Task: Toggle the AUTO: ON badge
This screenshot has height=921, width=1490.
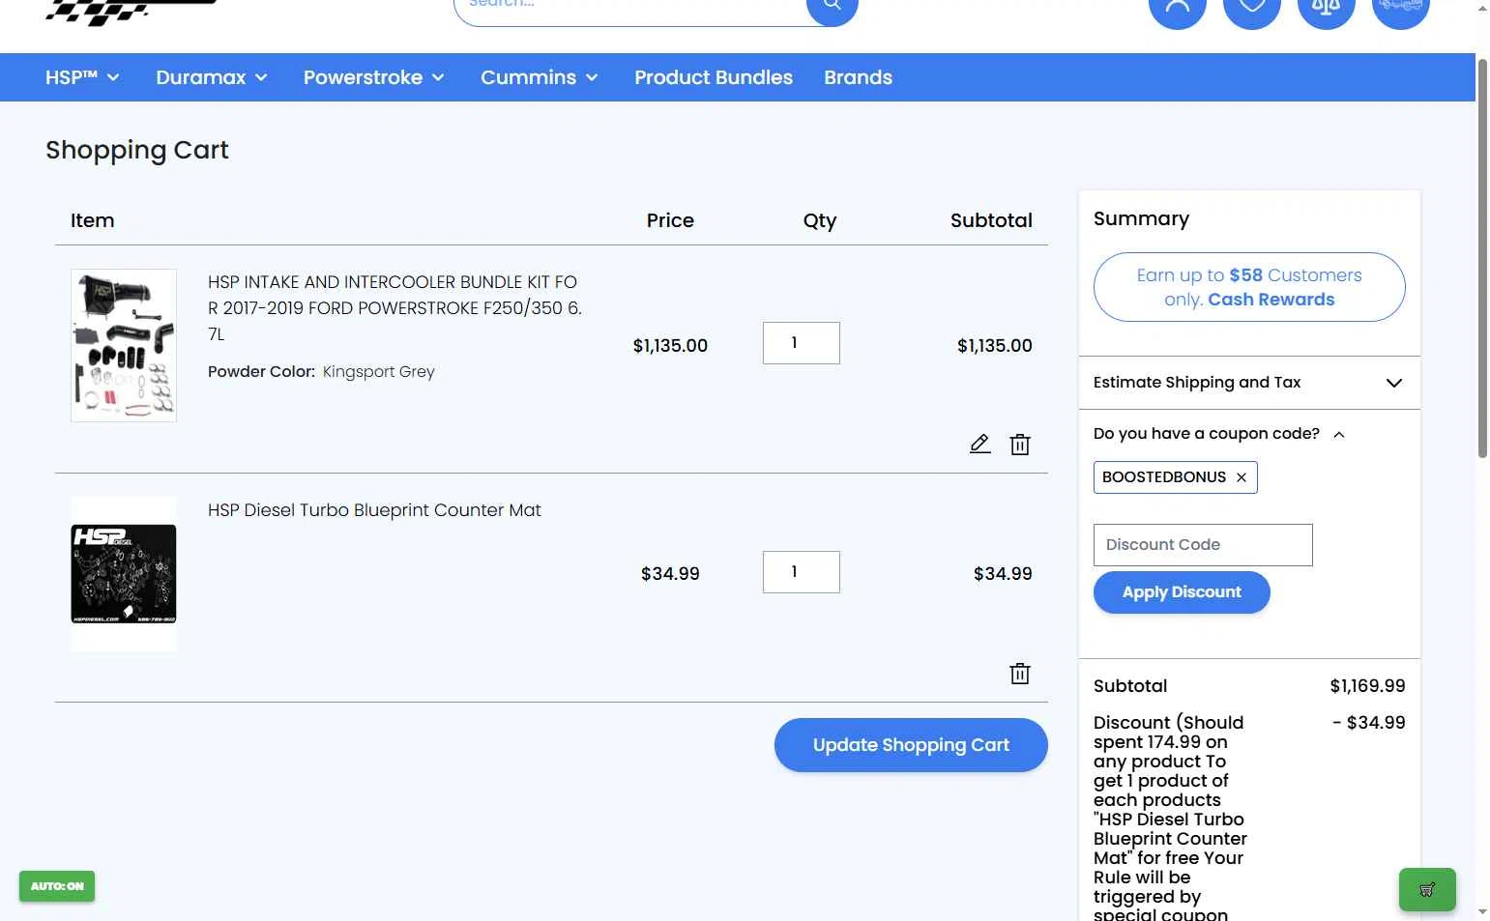Action: tap(57, 886)
